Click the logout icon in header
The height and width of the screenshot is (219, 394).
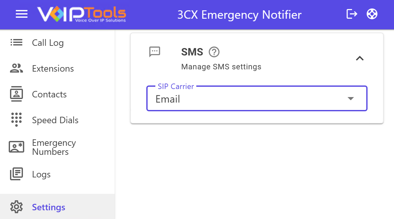tap(352, 14)
